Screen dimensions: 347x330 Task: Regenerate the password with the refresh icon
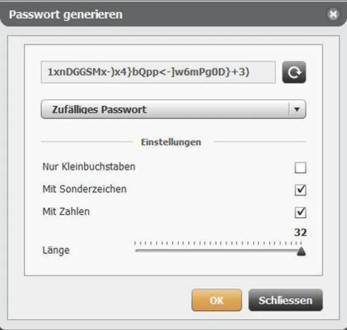tap(294, 72)
